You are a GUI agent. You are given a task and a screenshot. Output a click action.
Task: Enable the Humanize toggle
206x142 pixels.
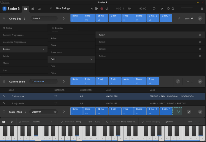62,122
